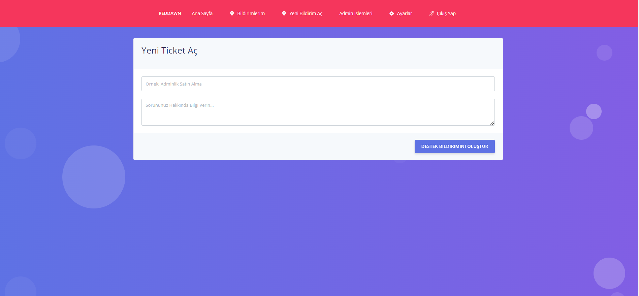The height and width of the screenshot is (296, 639).
Task: Log out via the Çıkış Yap label
Action: [446, 13]
